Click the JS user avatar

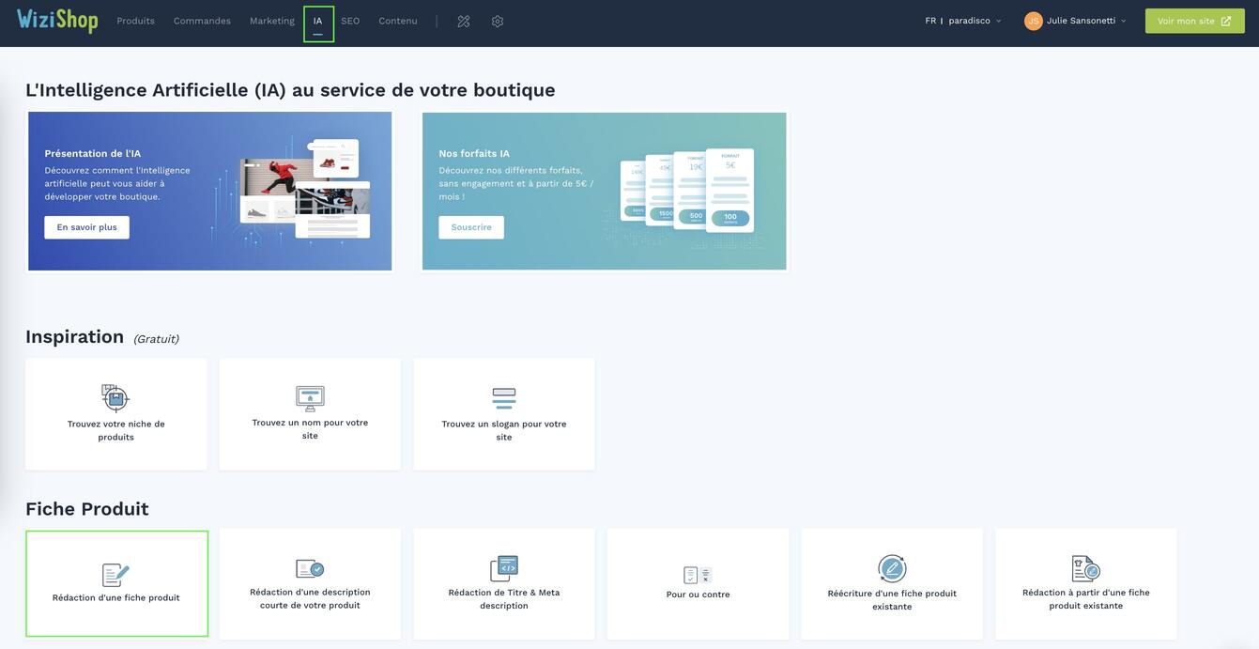coord(1034,21)
